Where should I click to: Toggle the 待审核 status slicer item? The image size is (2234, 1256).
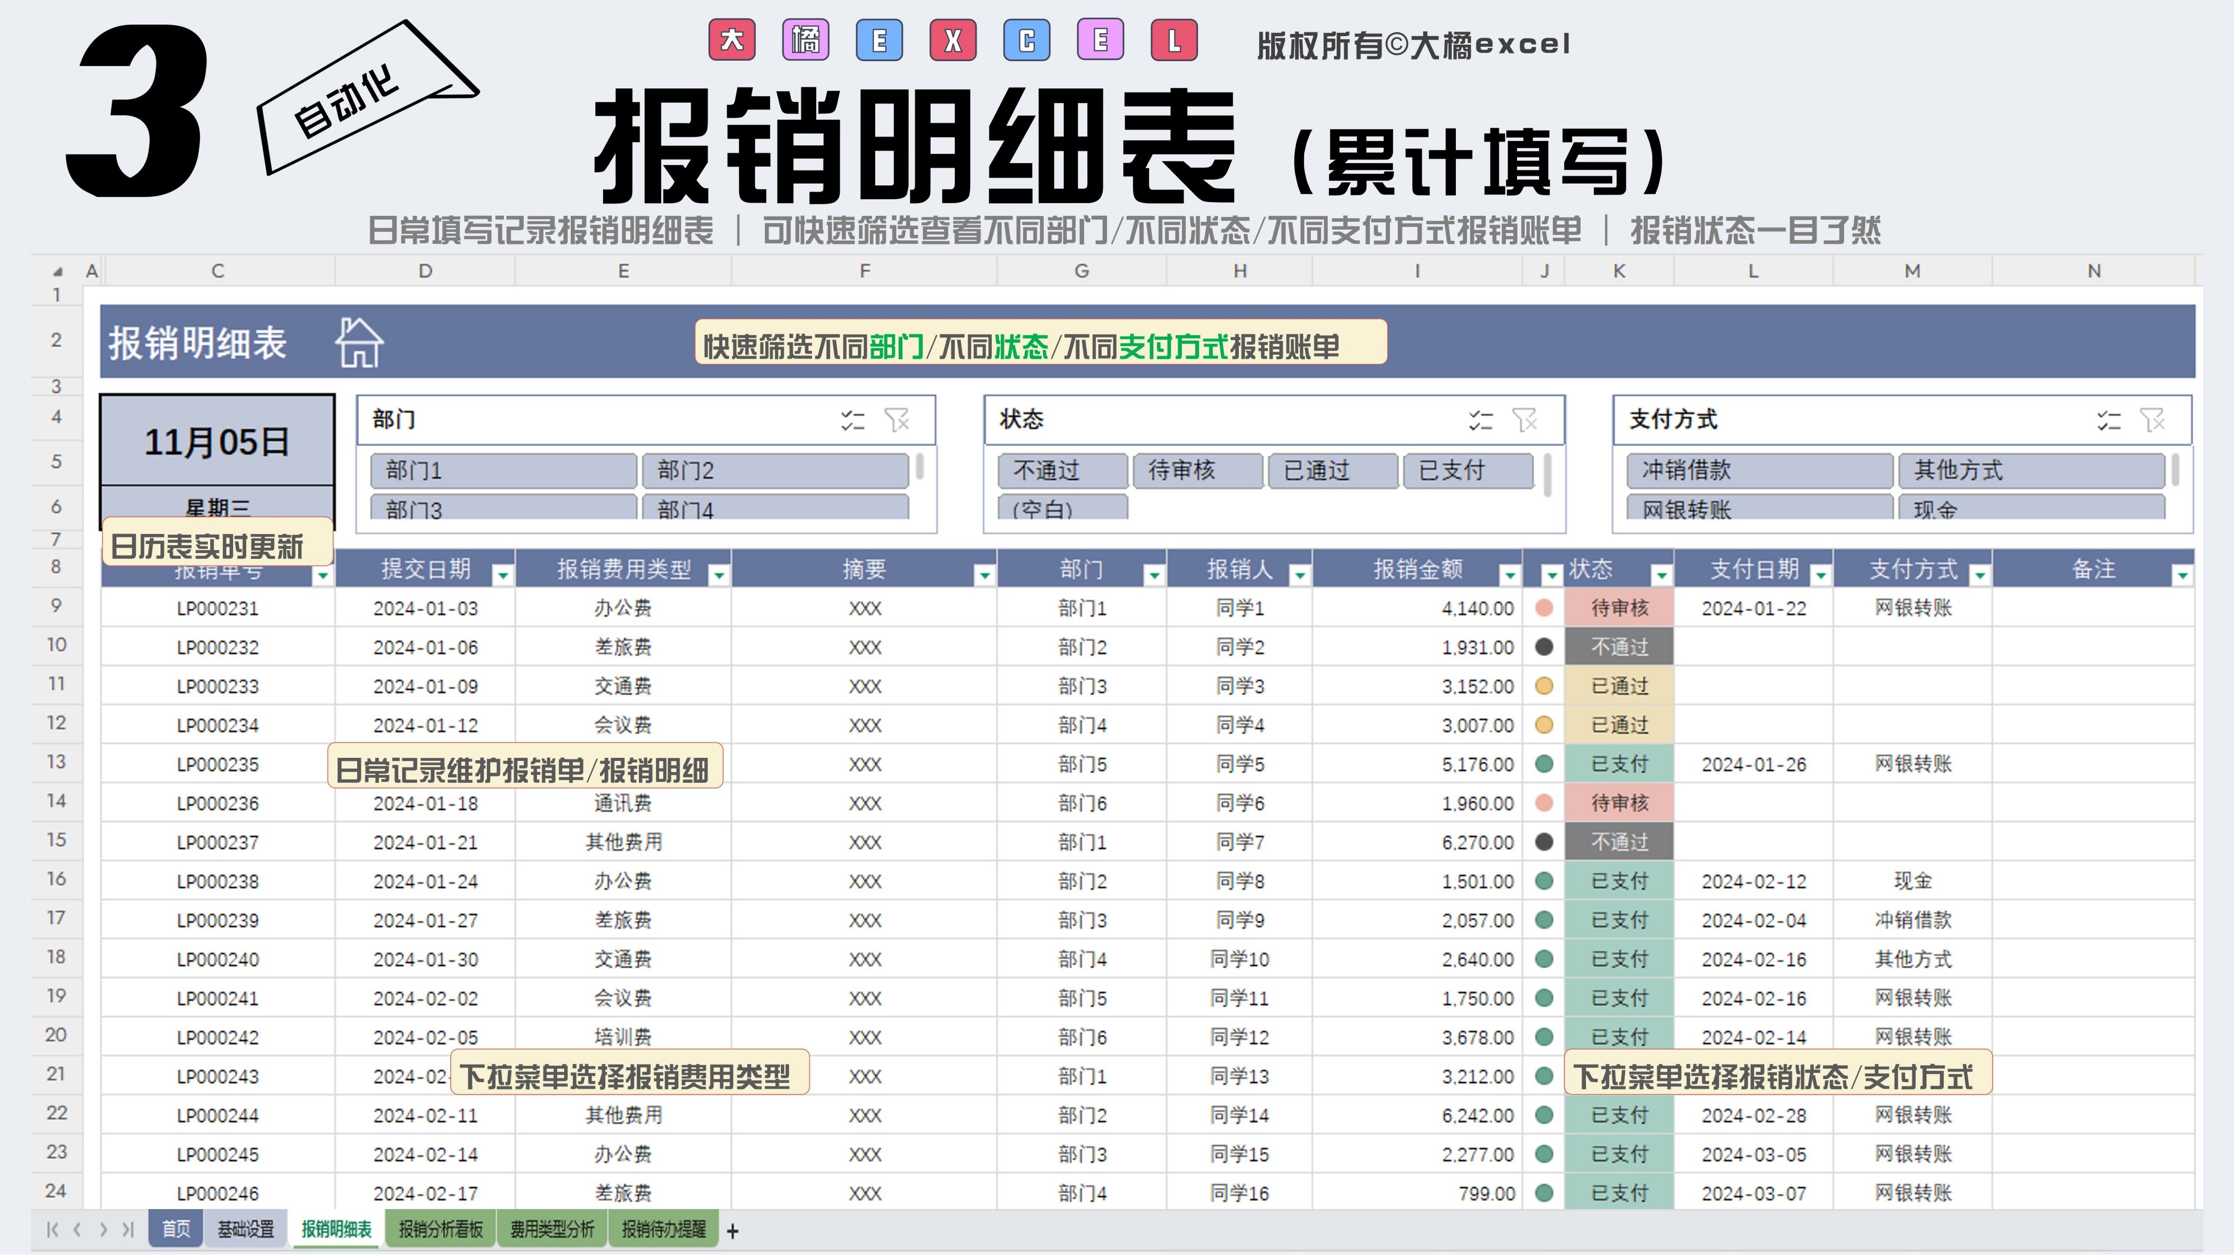(x=1197, y=470)
